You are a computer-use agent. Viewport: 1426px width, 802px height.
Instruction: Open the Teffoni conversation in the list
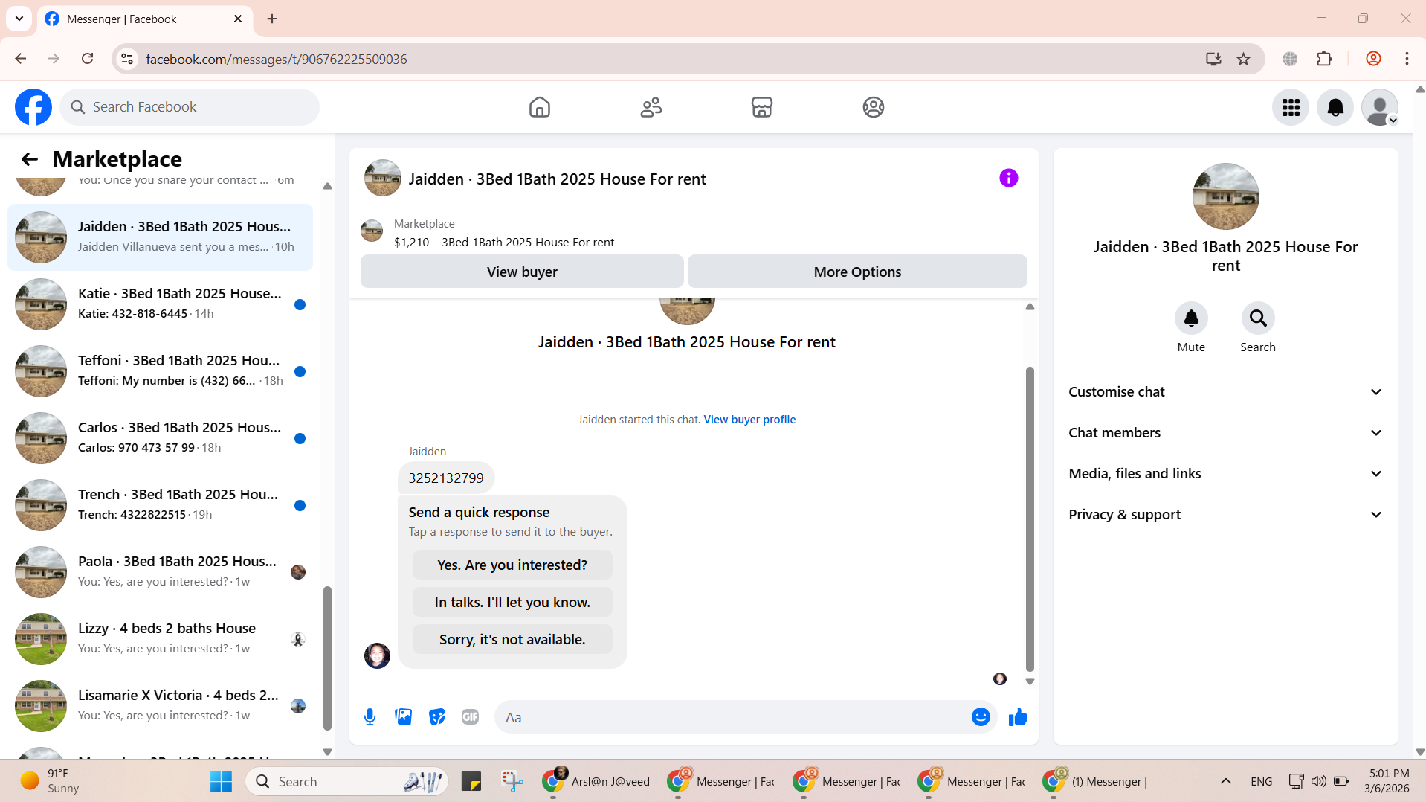point(160,371)
